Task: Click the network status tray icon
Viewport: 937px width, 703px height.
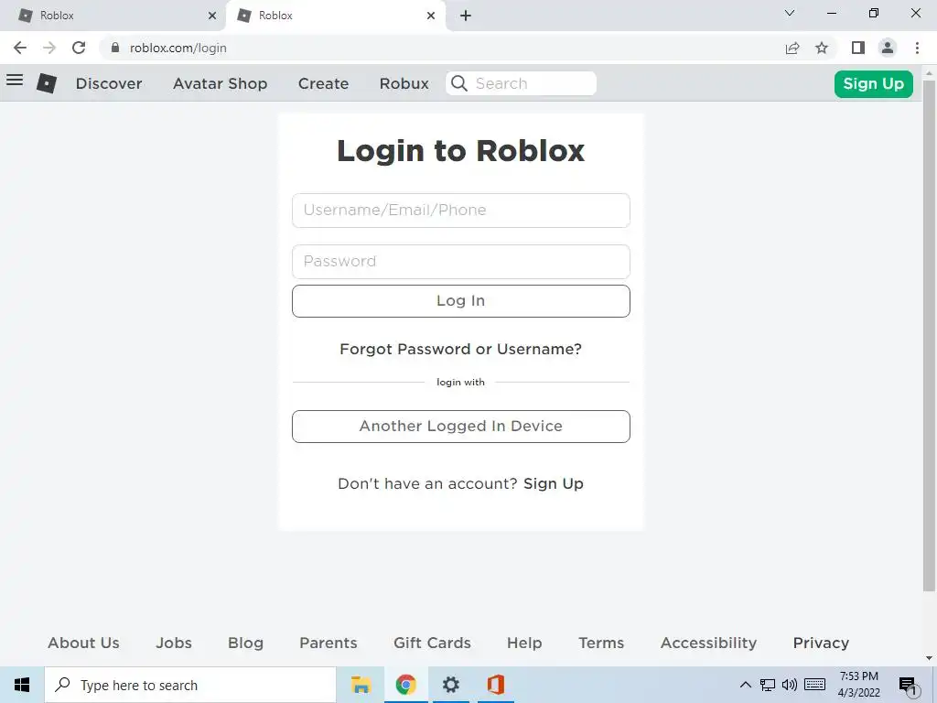Action: 768,685
